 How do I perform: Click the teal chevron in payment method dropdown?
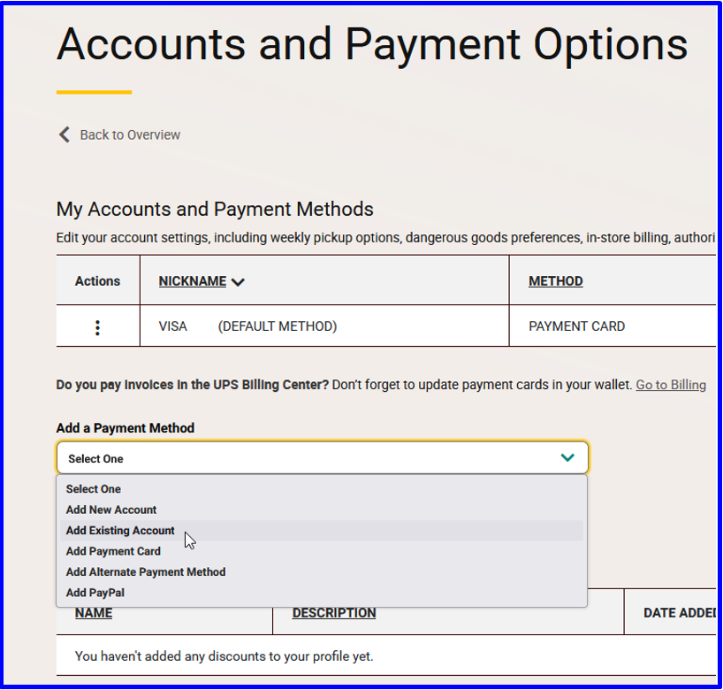[567, 457]
